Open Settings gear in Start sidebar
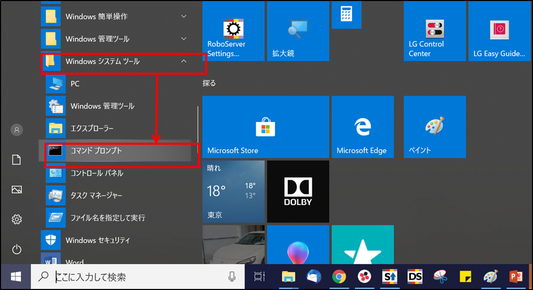This screenshot has width=533, height=290. (17, 219)
